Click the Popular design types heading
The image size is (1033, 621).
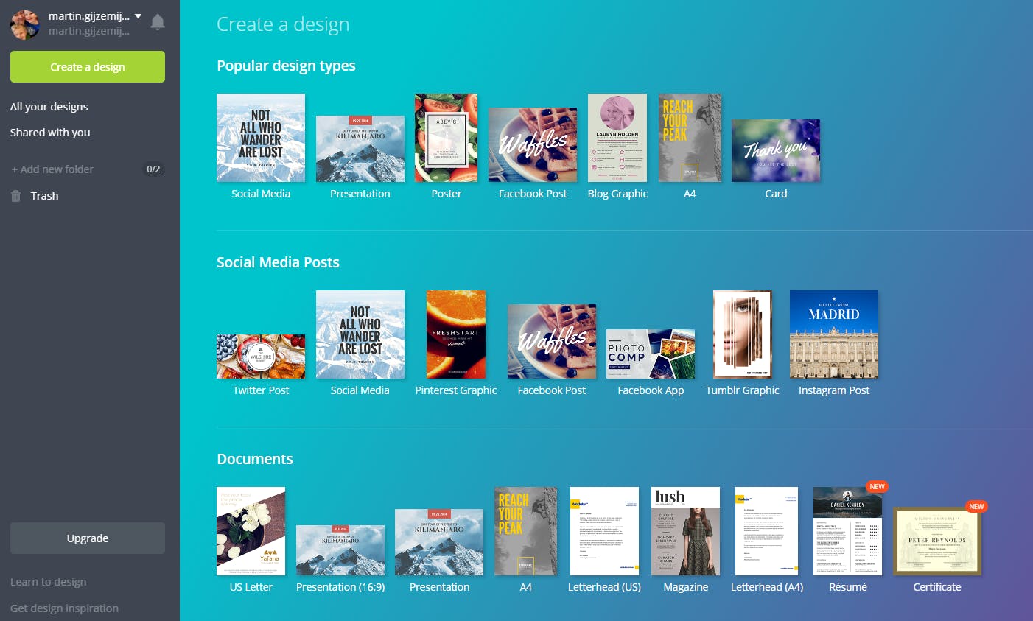coord(286,66)
